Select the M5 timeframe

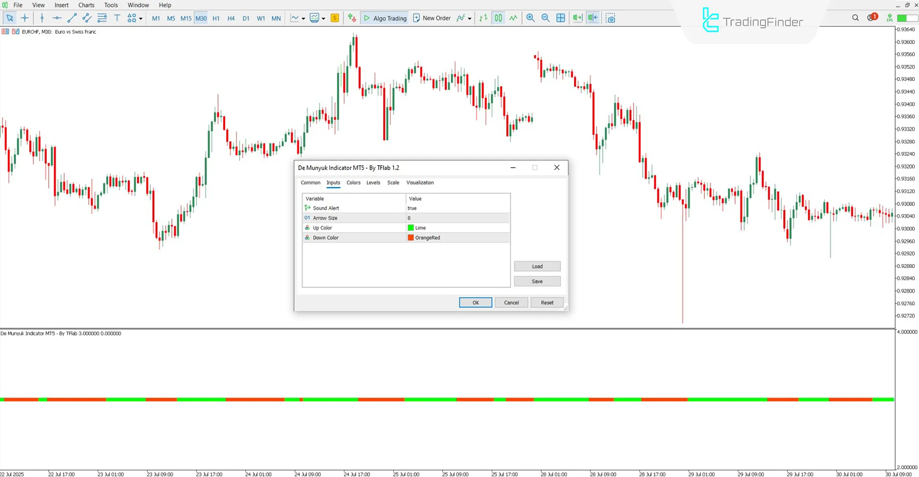pyautogui.click(x=171, y=18)
